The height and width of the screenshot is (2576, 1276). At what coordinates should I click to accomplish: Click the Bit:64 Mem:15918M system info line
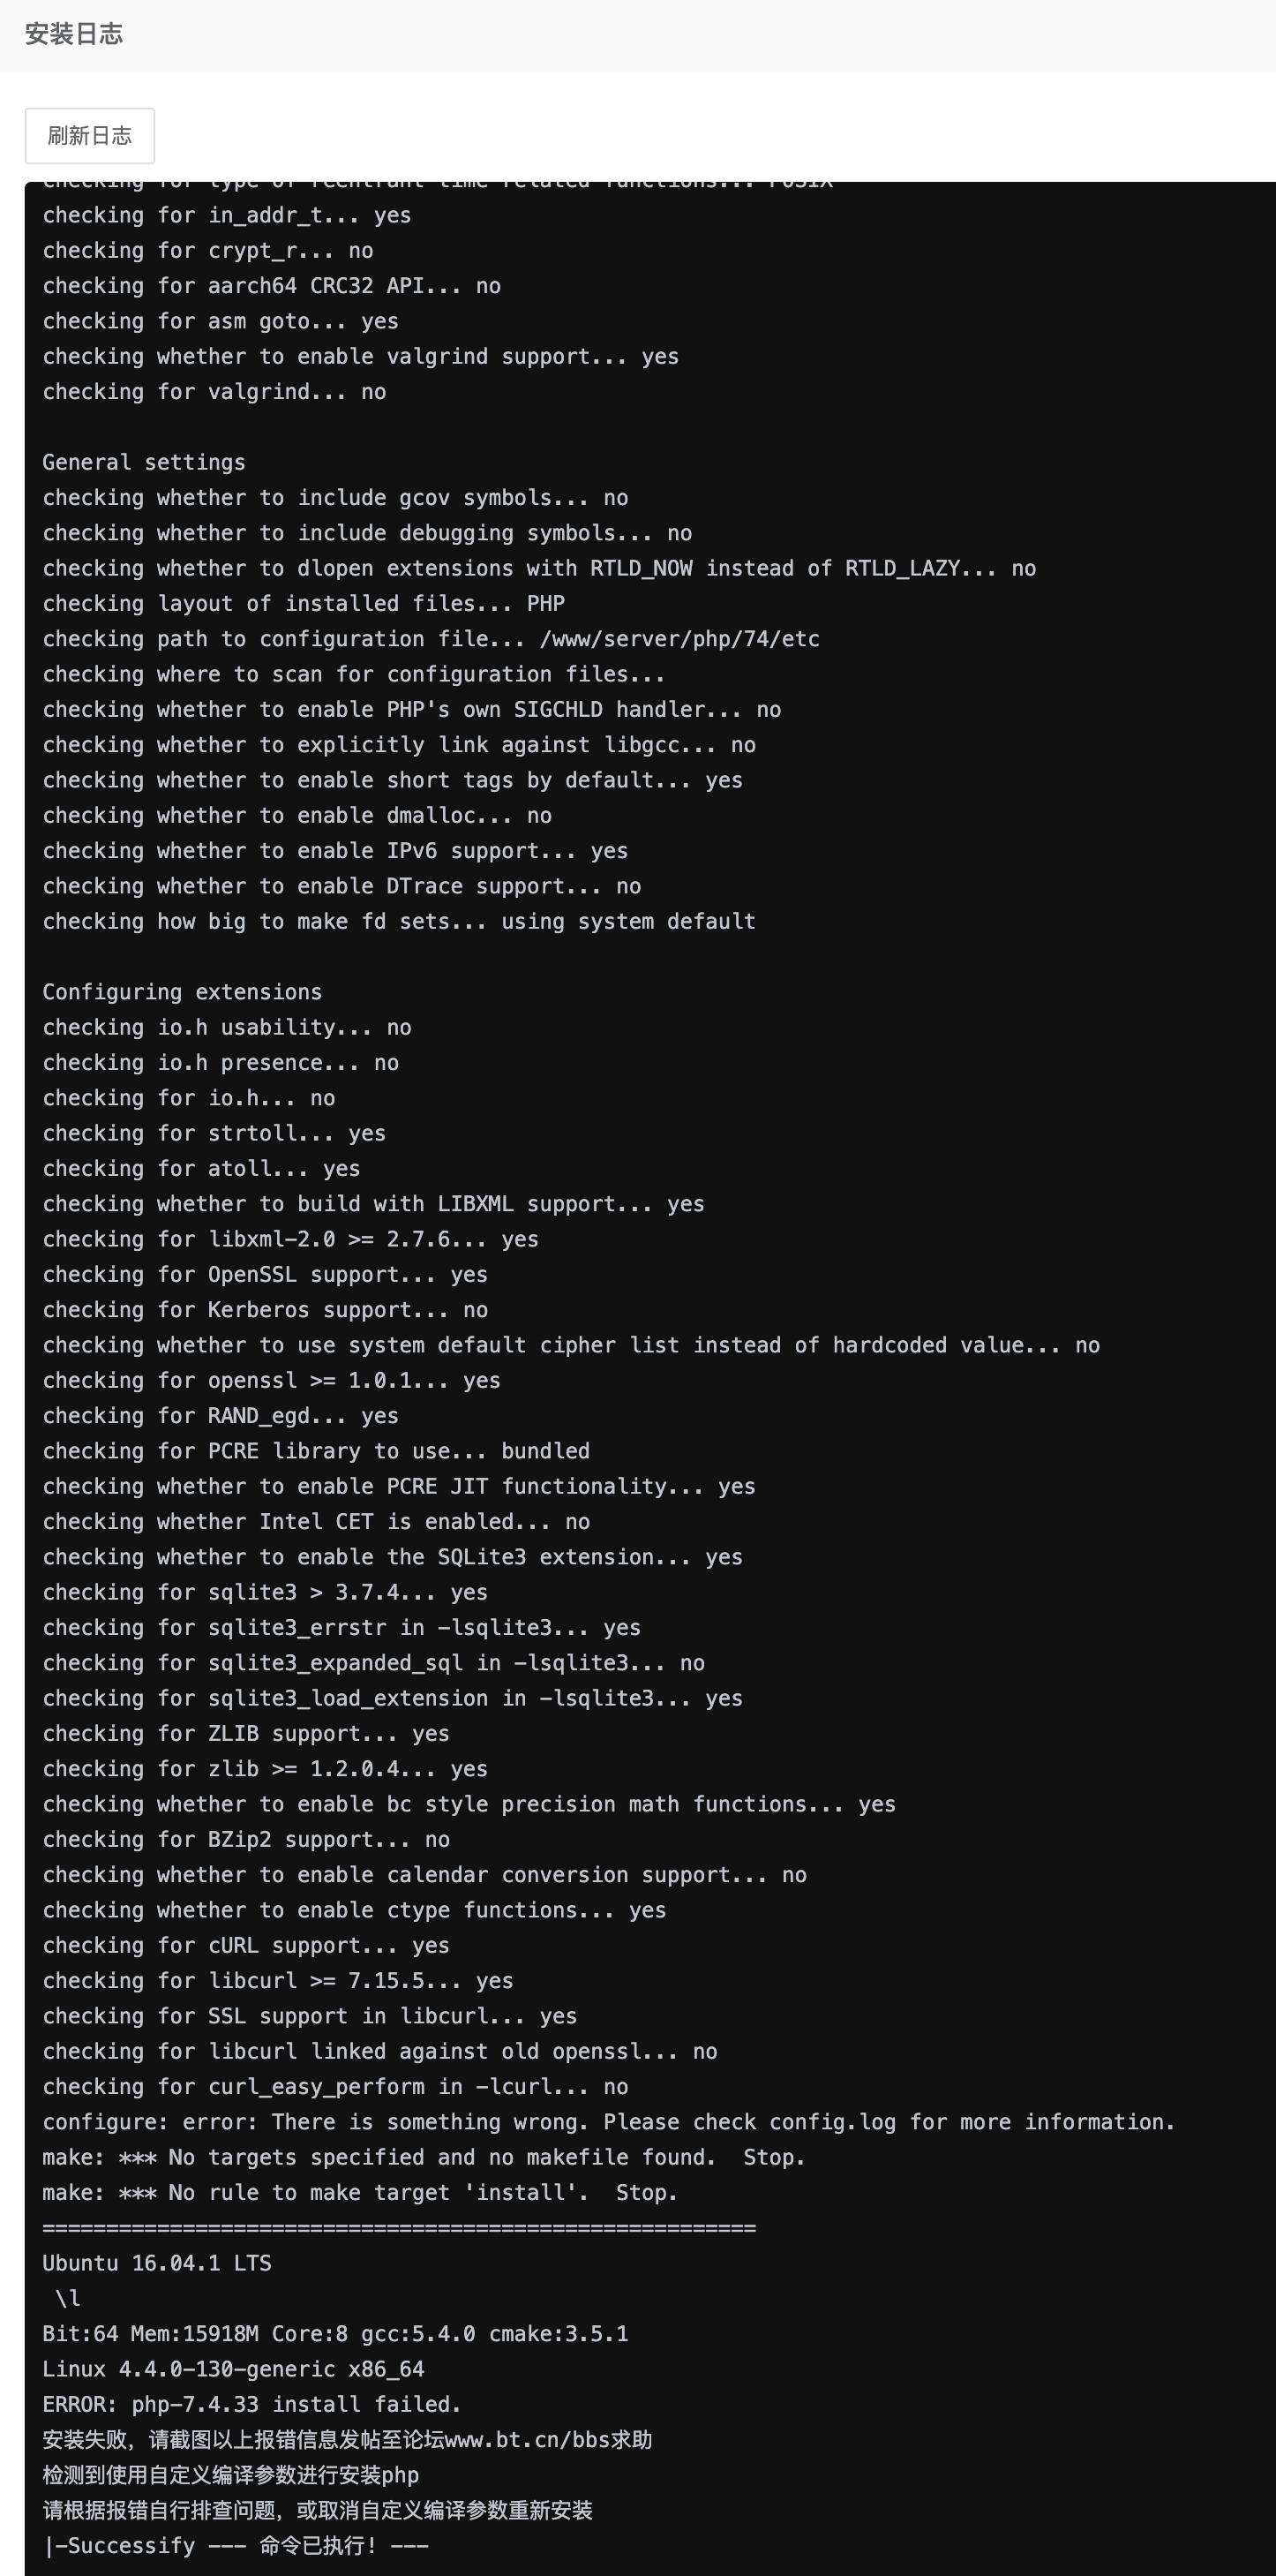(334, 2334)
